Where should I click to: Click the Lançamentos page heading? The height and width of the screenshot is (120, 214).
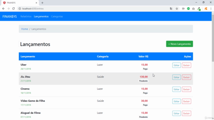pos(35,44)
